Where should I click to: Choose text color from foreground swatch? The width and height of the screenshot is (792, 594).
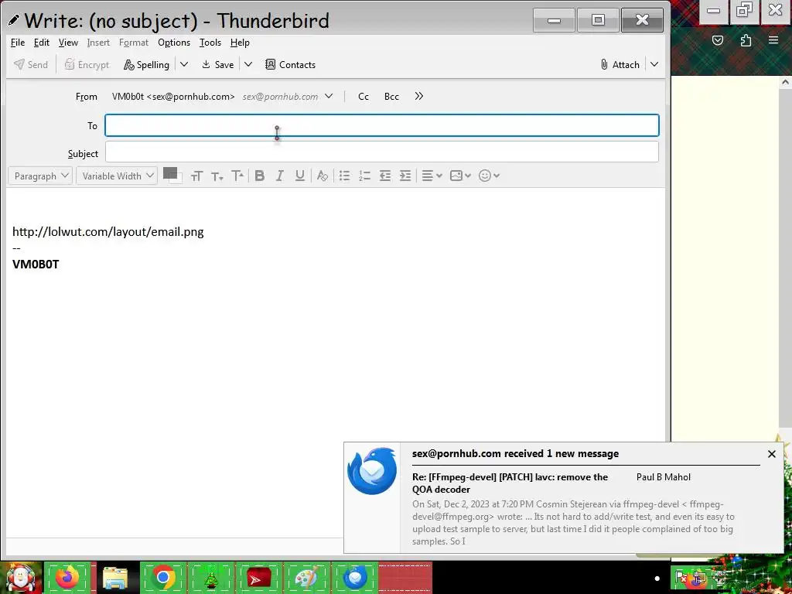(169, 173)
